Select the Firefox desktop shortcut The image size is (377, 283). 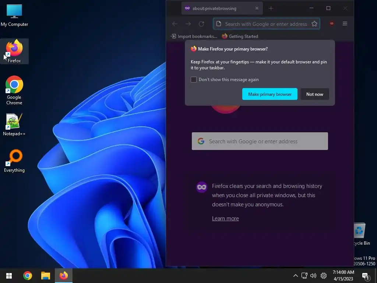[x=14, y=51]
